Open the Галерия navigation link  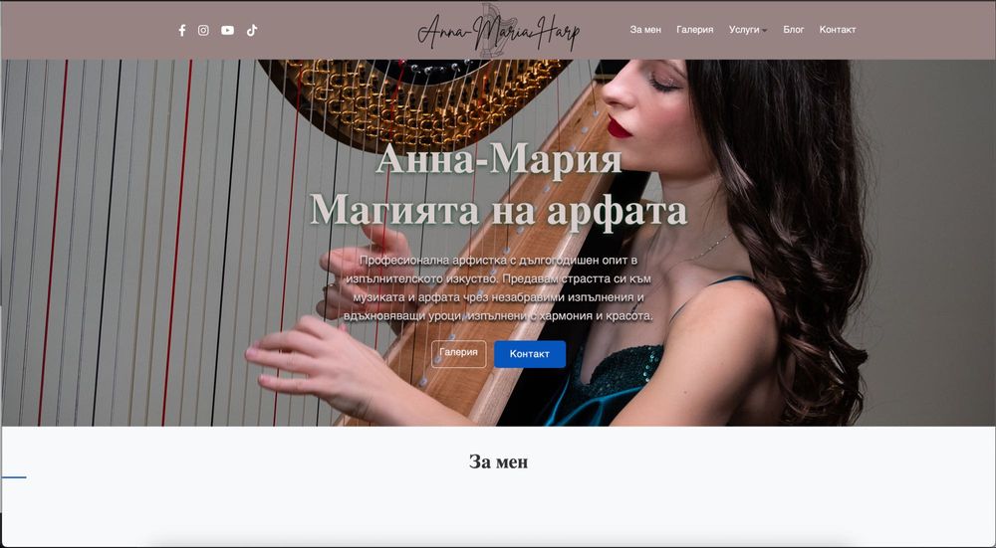tap(695, 30)
